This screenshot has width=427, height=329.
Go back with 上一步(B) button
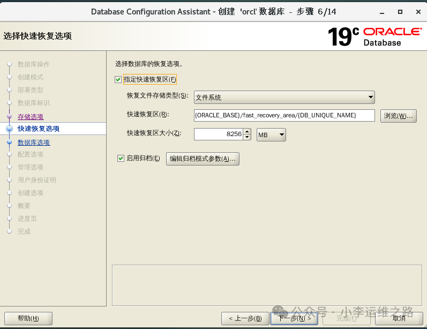245,318
